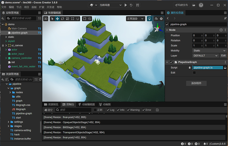Toggle the Warning filter checkbox
228x146 pixels.
(x=128, y=110)
